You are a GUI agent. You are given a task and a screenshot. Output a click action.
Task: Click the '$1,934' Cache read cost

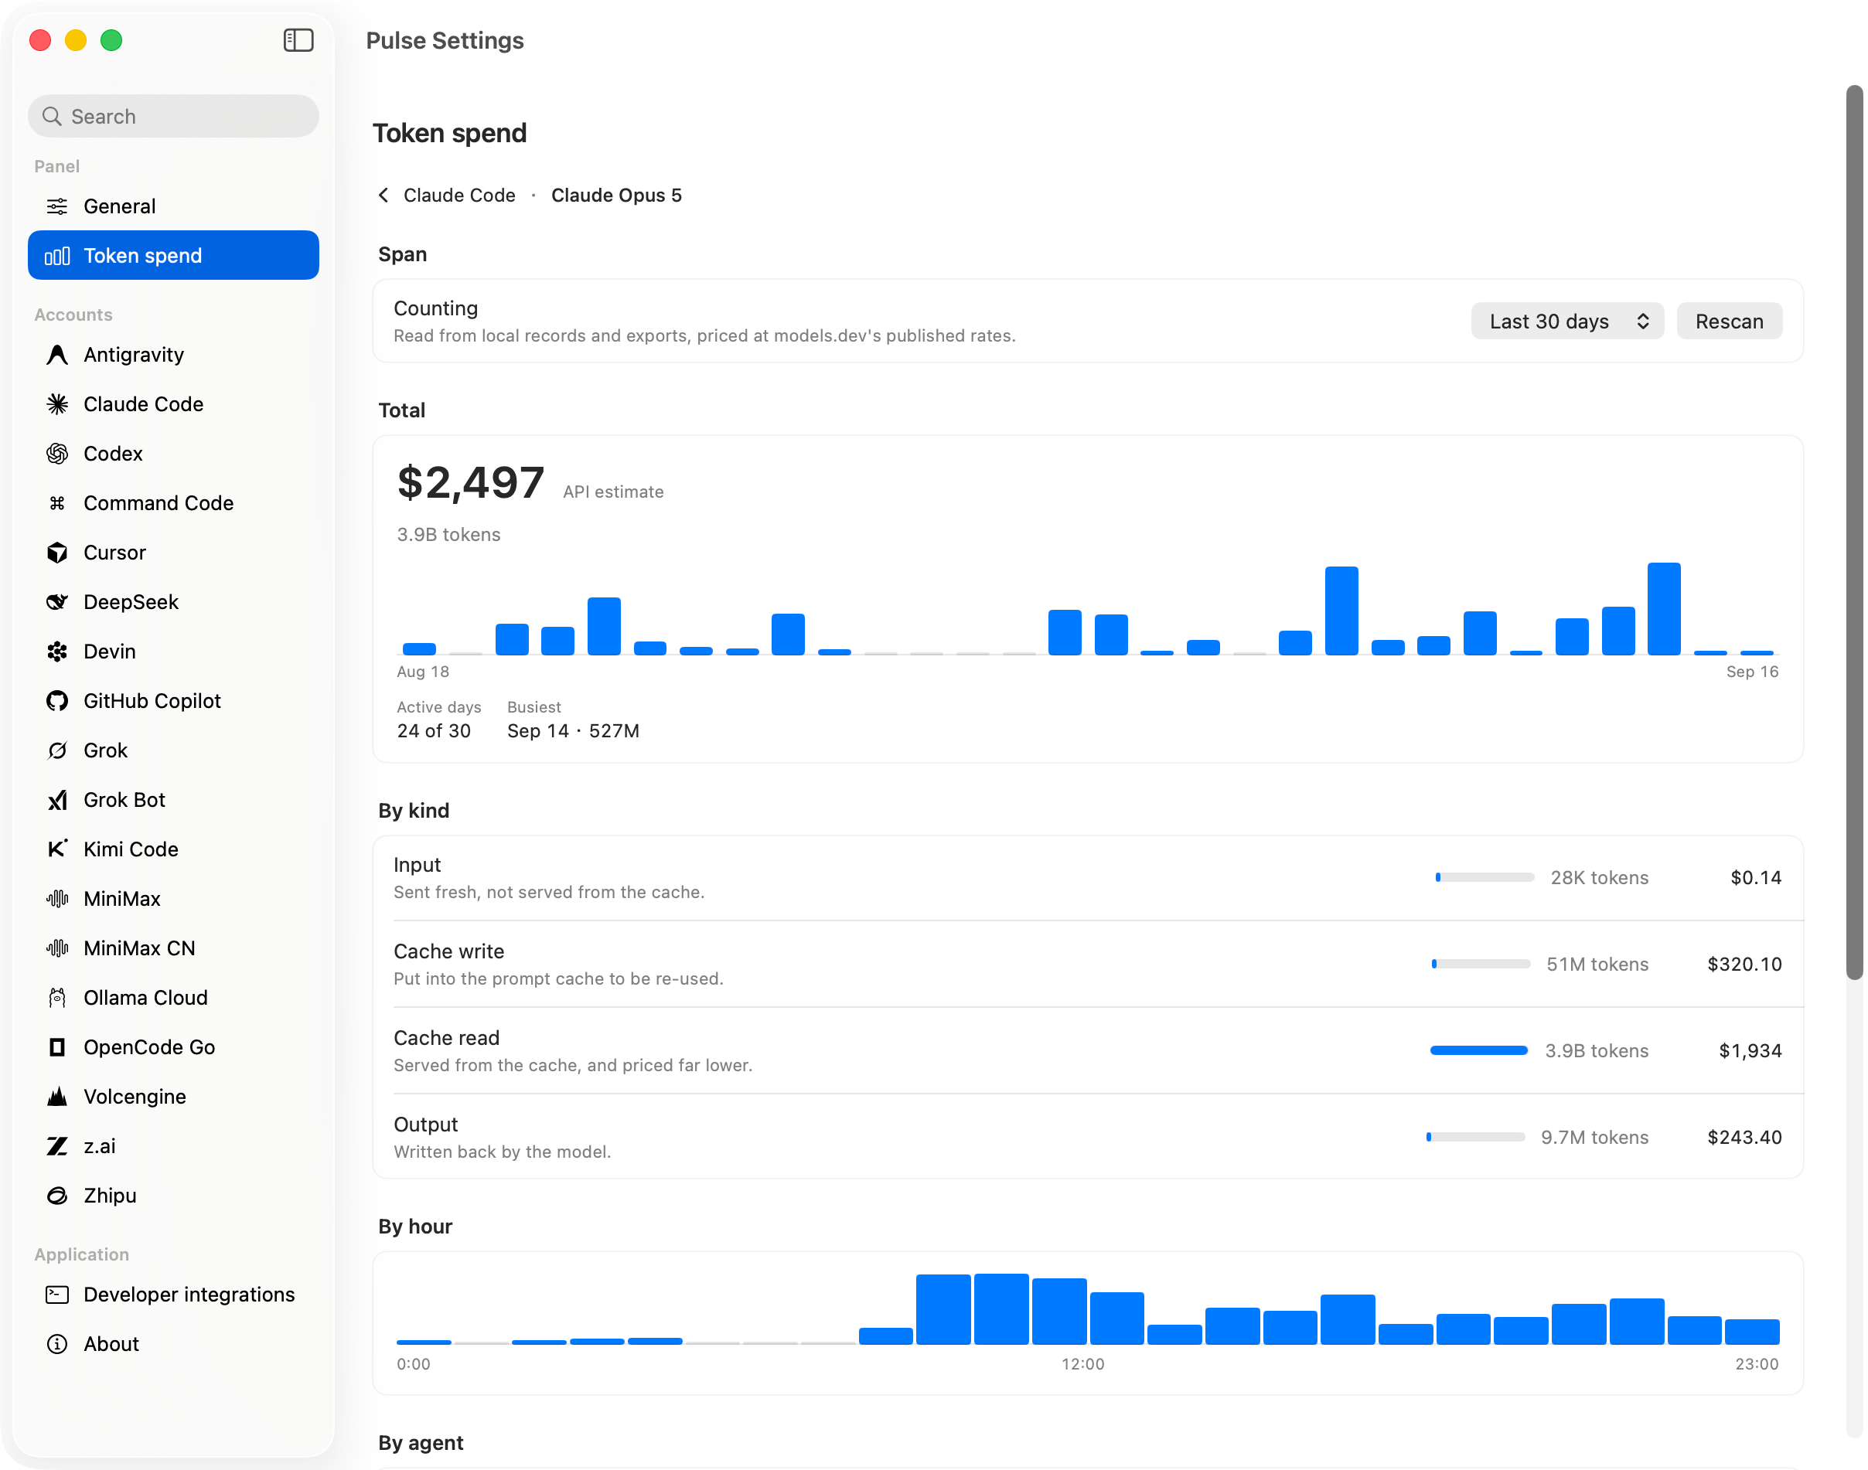coord(1750,1051)
